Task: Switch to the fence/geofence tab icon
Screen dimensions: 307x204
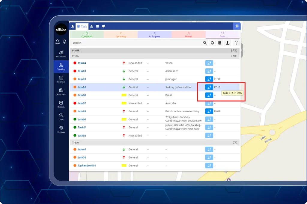Action: pos(97,26)
